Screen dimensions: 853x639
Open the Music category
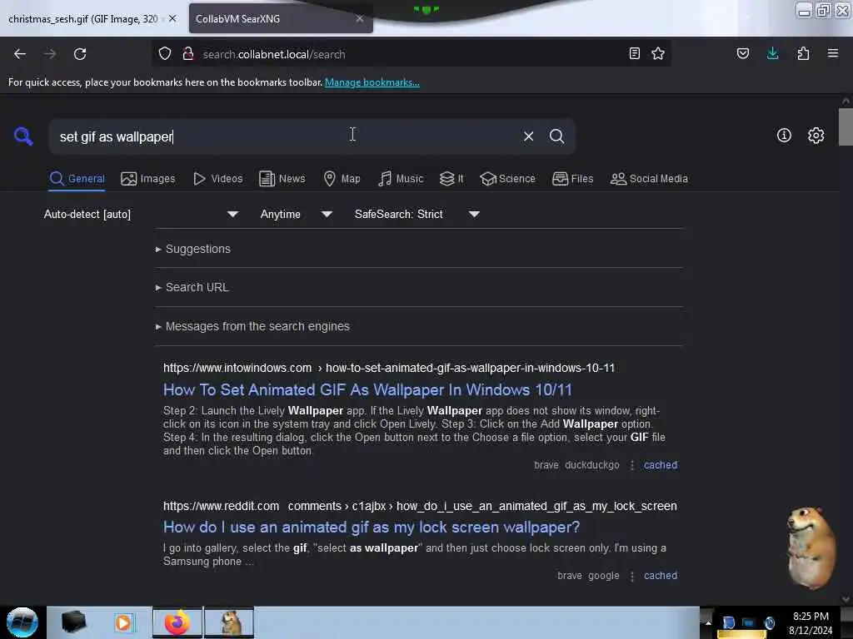point(401,179)
